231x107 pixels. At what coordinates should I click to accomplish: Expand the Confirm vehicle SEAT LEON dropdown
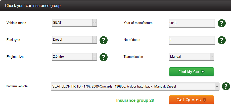coord(135,87)
